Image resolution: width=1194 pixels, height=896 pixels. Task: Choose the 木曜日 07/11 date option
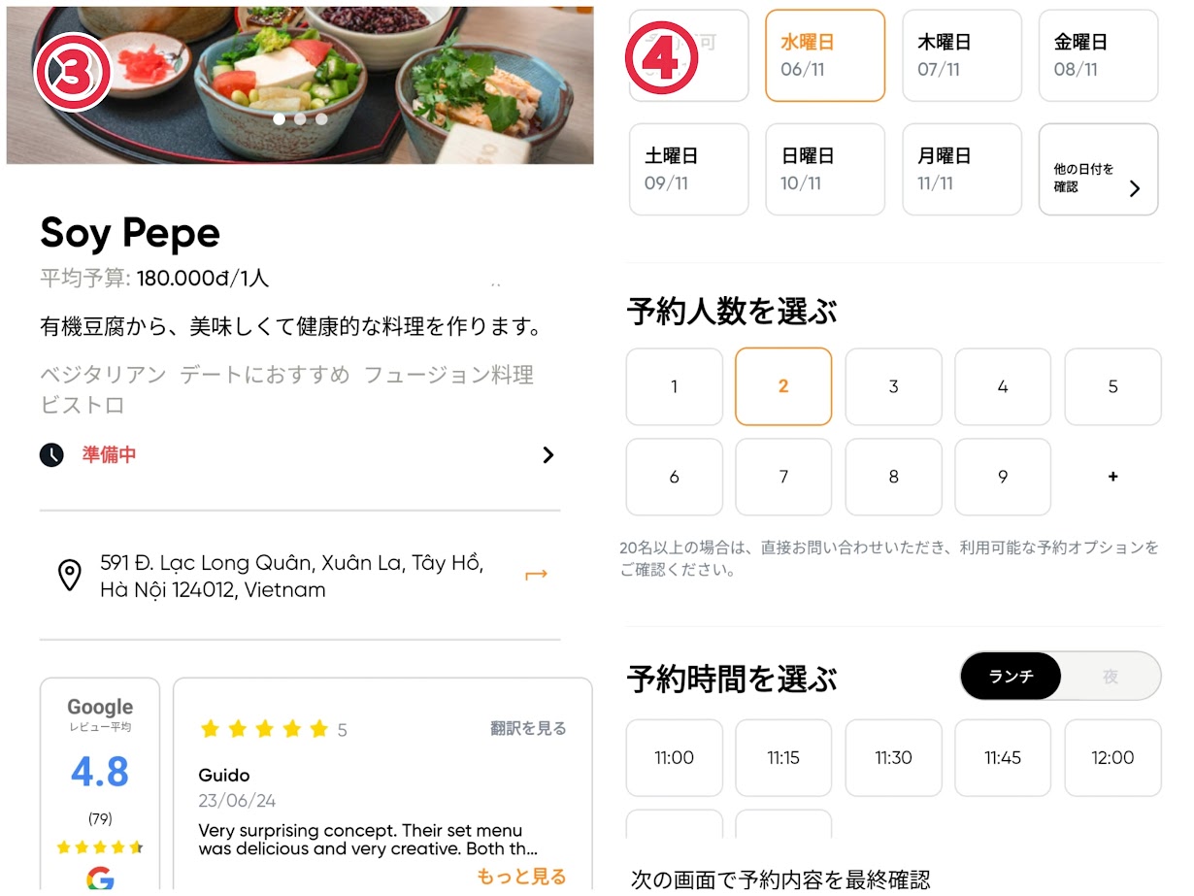click(962, 55)
